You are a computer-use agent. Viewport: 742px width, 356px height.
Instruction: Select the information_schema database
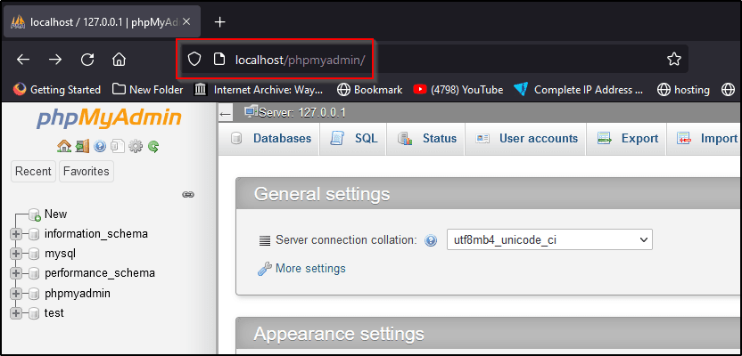point(96,234)
